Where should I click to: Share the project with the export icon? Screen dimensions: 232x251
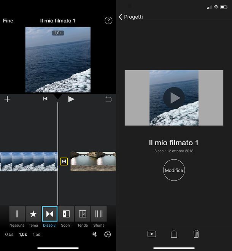[174, 234]
